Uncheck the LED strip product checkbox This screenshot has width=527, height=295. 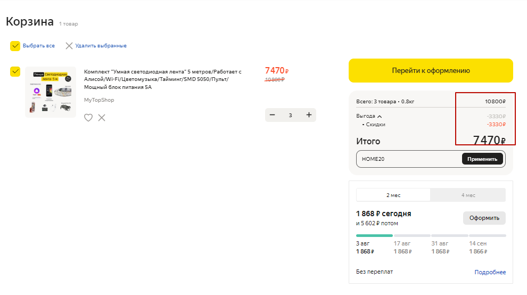coord(15,71)
